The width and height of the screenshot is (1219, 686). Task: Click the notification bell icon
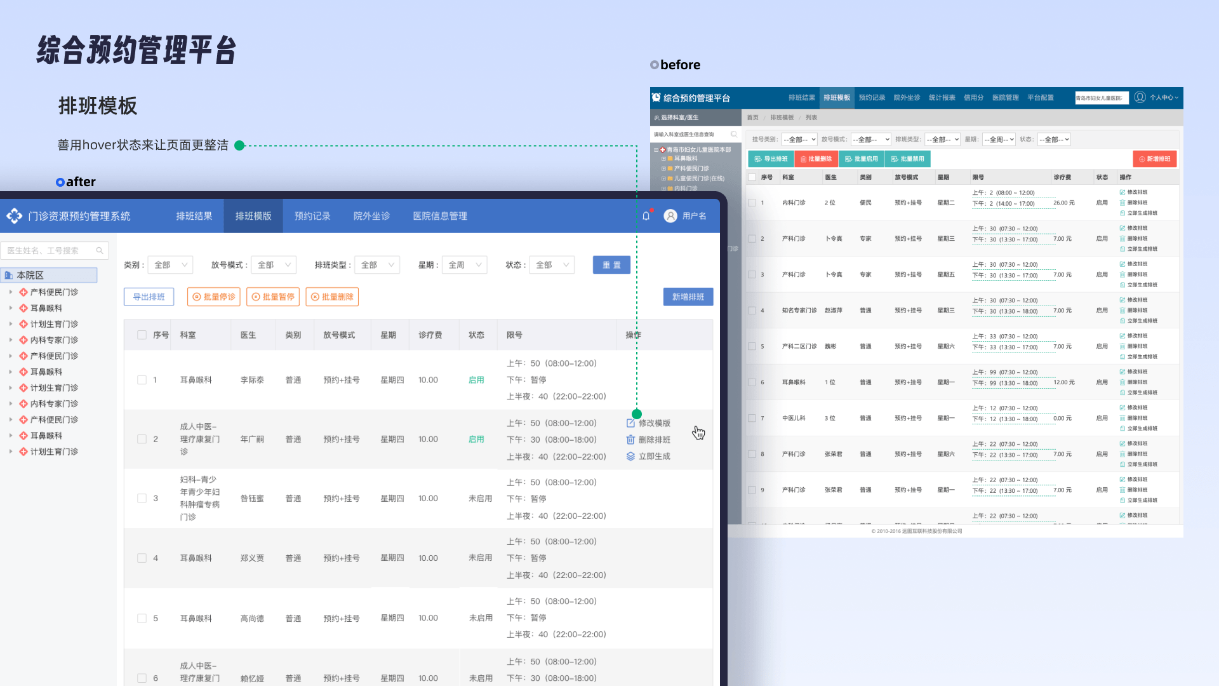tap(646, 216)
